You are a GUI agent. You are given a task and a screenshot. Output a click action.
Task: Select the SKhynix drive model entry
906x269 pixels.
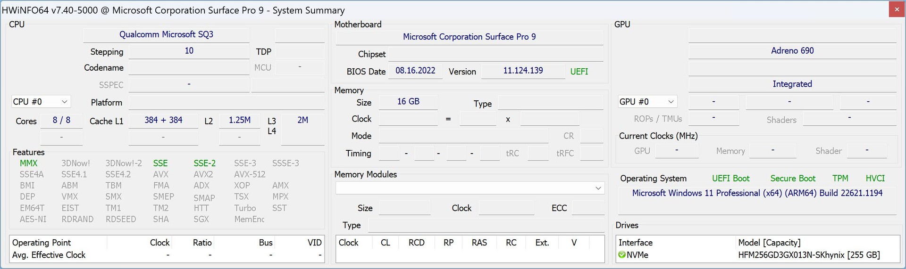(x=809, y=255)
